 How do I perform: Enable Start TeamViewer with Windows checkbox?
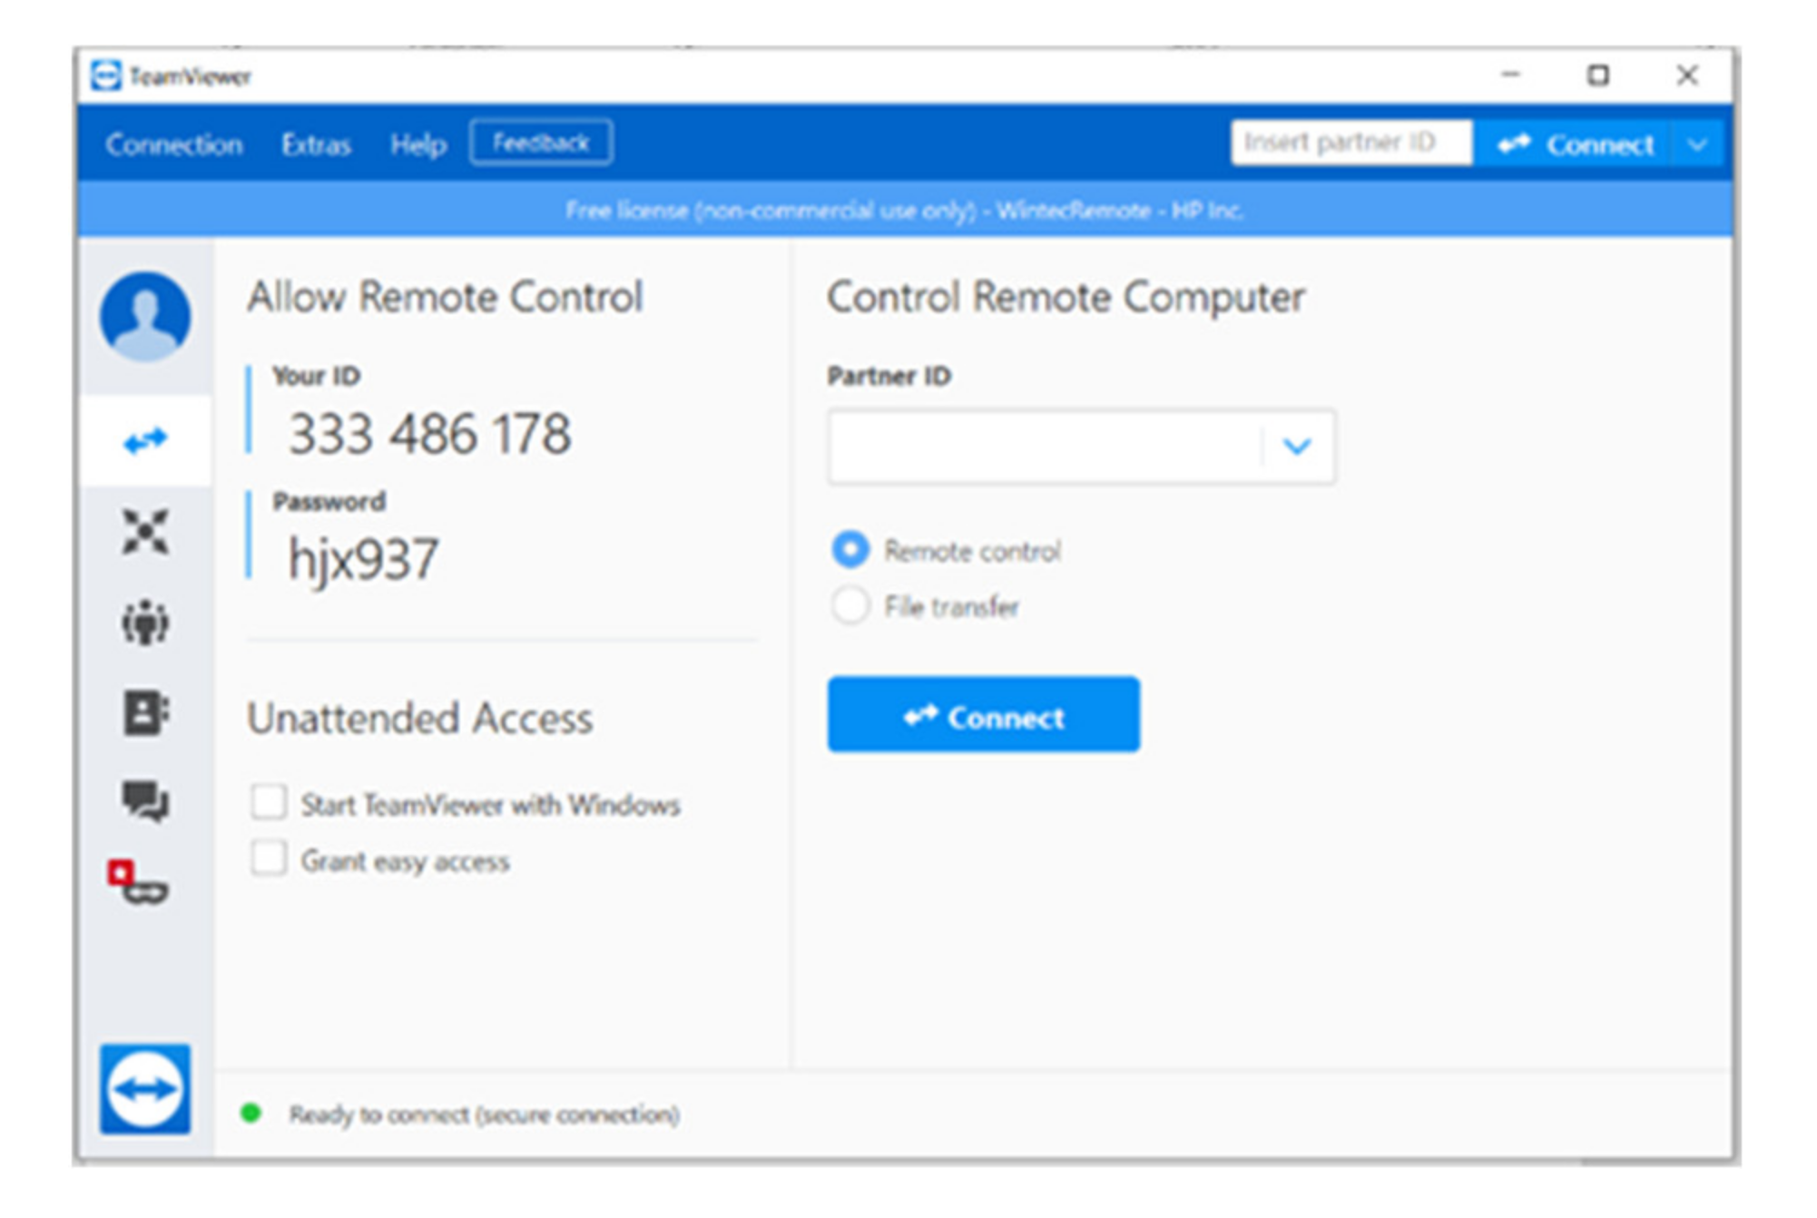click(x=269, y=803)
